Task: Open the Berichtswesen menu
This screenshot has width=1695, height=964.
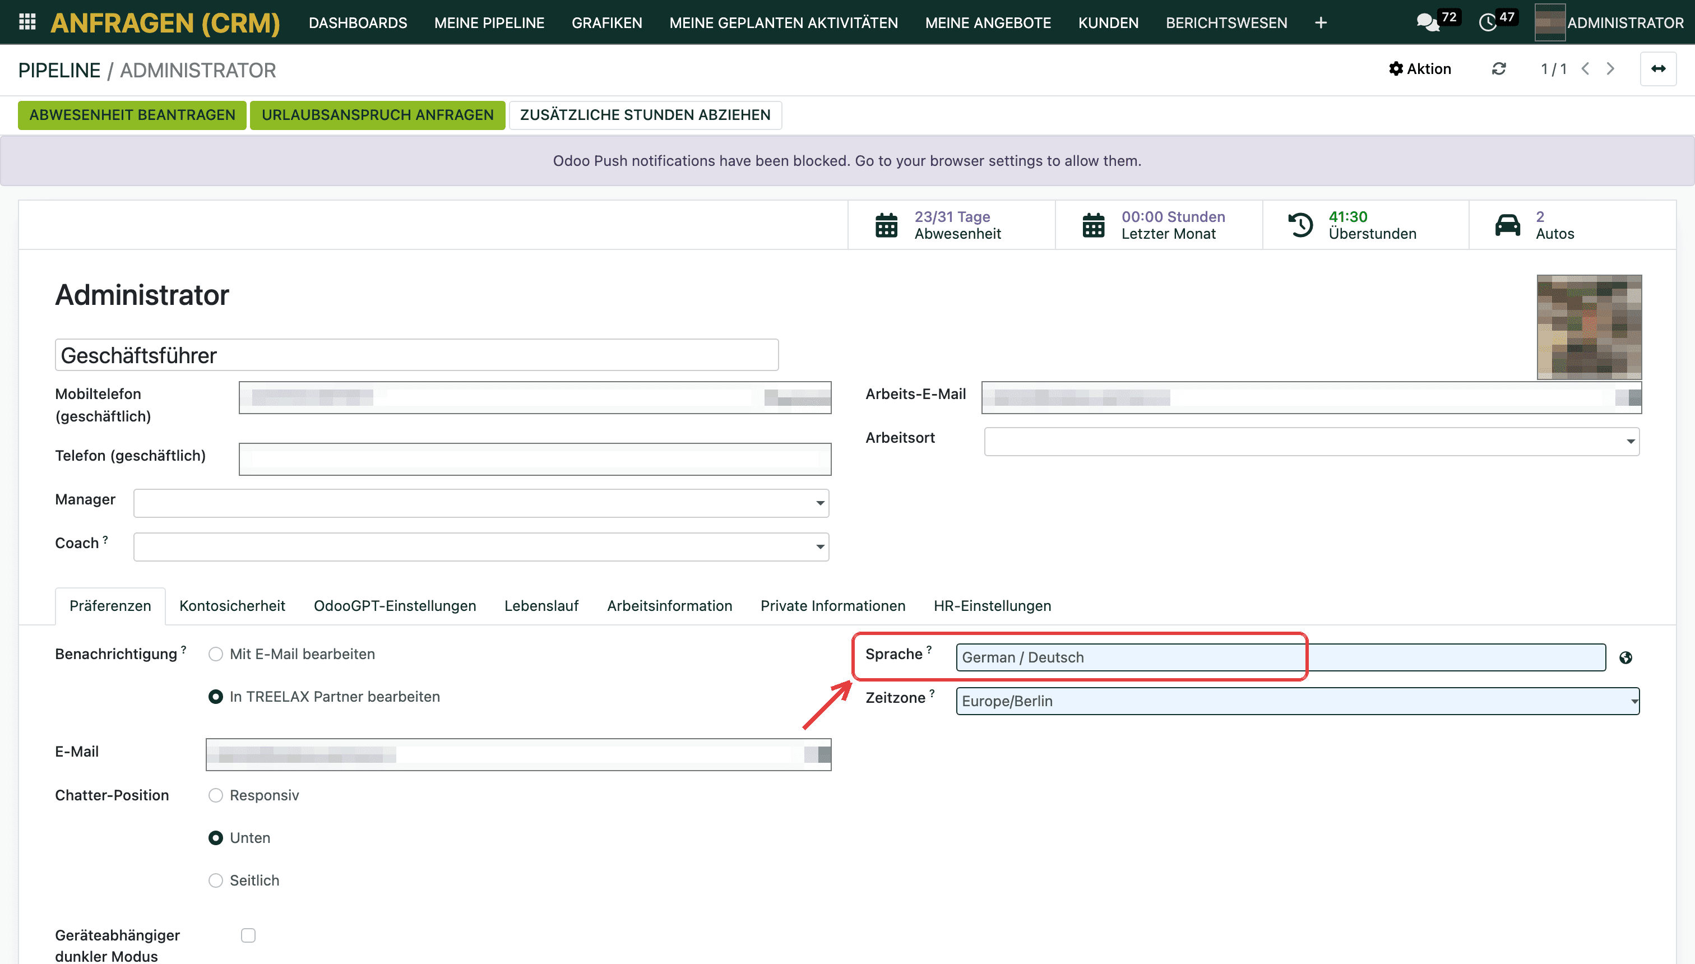Action: [x=1226, y=23]
